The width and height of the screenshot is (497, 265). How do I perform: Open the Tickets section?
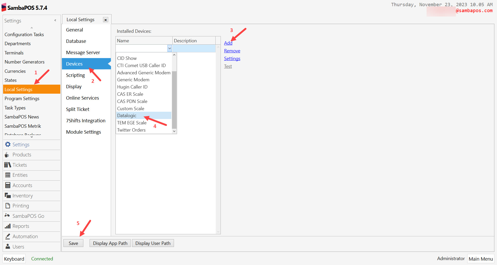(19, 165)
